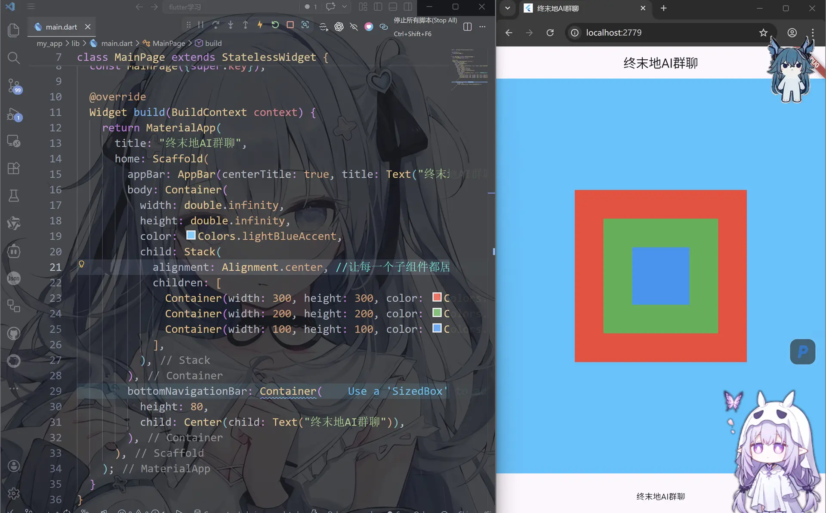Open the Extensions view in activity bar
The height and width of the screenshot is (513, 826).
(x=14, y=168)
